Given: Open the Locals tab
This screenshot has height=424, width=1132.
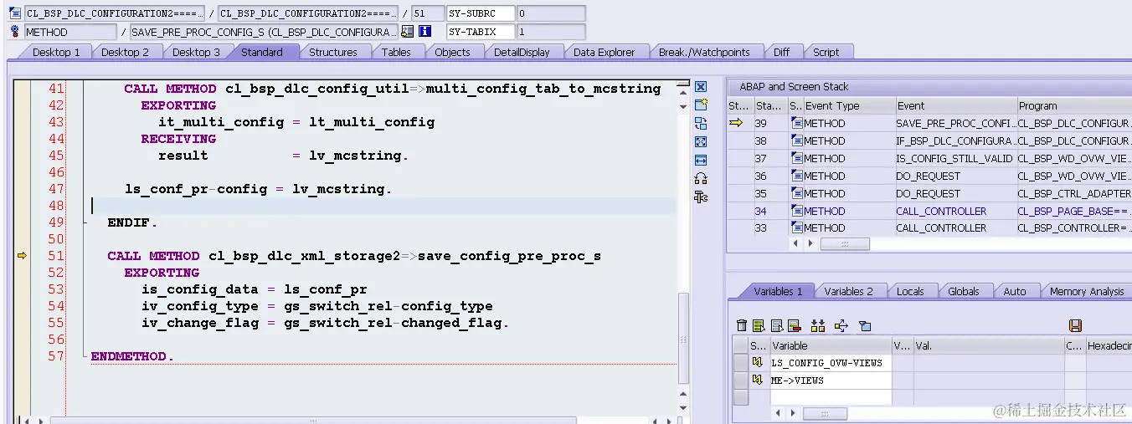Looking at the screenshot, I should [910, 291].
